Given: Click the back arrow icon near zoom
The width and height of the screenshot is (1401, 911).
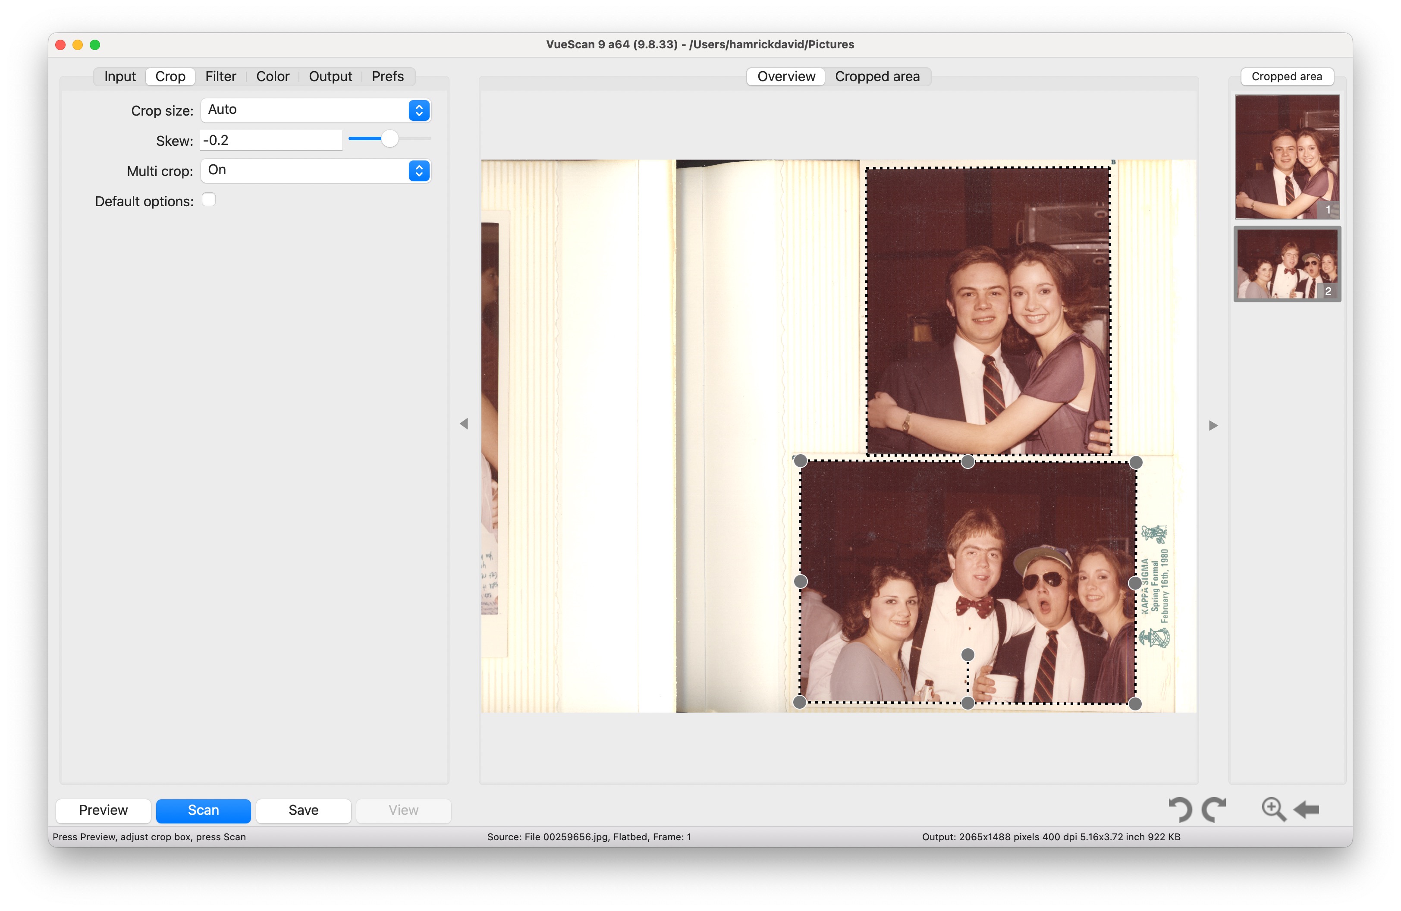Looking at the screenshot, I should [1307, 809].
